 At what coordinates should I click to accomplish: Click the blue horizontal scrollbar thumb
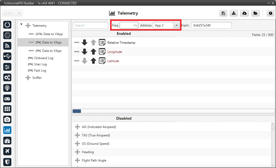click(77, 111)
